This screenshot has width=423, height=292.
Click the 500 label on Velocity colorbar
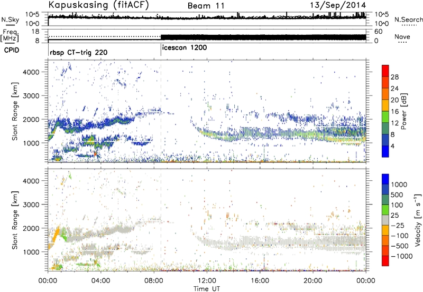pos(398,195)
